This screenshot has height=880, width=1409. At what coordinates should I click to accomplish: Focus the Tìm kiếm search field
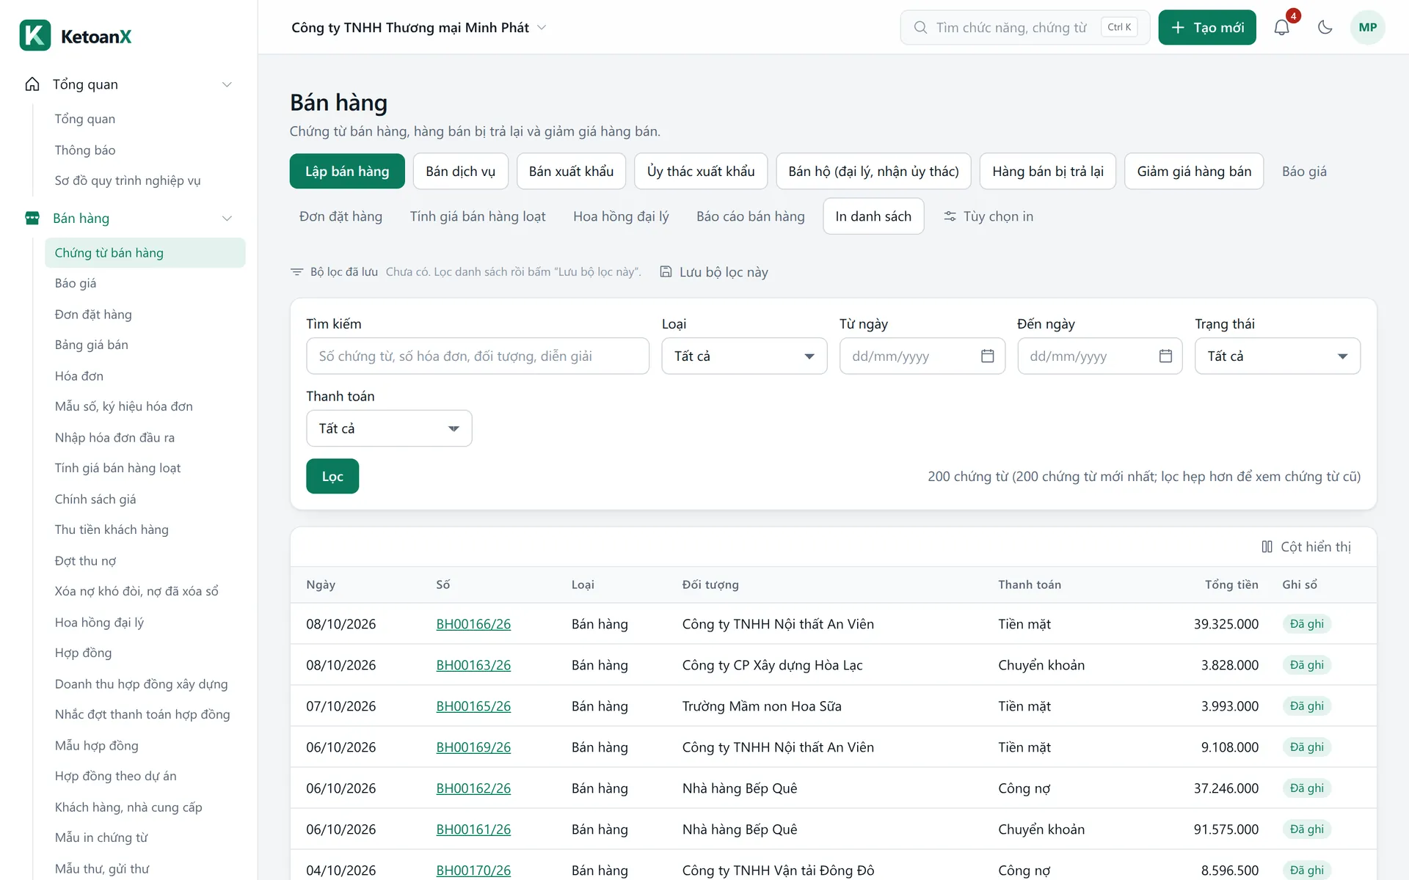[x=478, y=356]
